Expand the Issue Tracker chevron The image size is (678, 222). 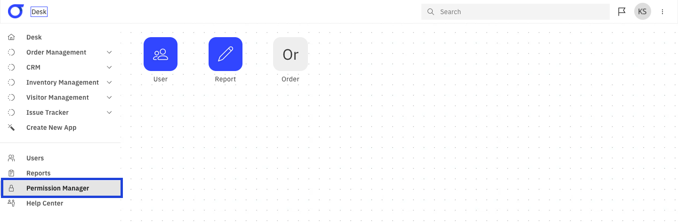109,112
